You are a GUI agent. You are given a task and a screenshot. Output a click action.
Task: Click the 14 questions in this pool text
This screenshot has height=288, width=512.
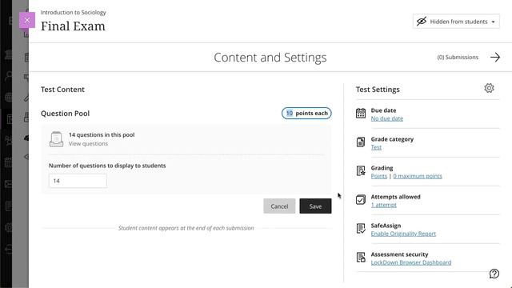(102, 135)
